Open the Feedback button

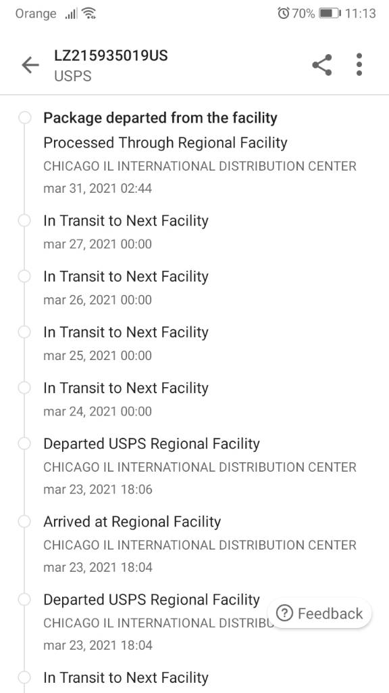(x=319, y=613)
